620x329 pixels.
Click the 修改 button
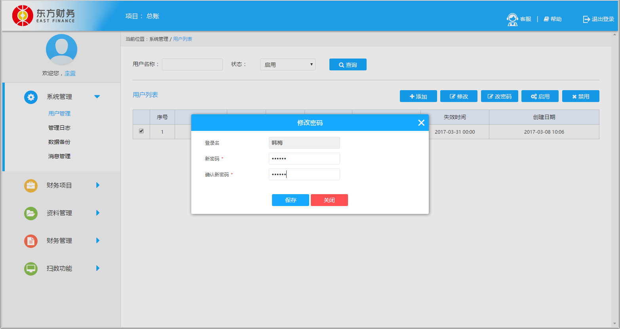459,96
